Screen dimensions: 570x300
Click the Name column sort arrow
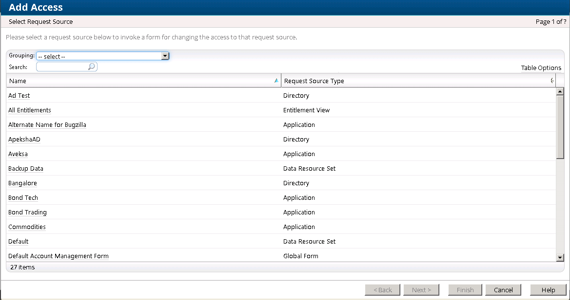point(276,81)
